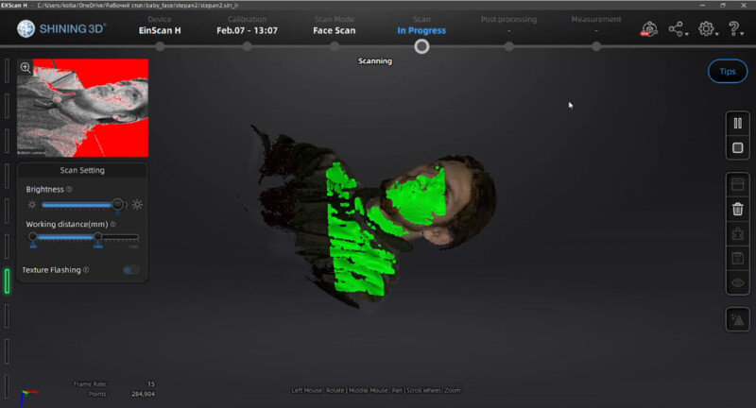
Task: Click the dim sun brightness icon
Action: [32, 205]
